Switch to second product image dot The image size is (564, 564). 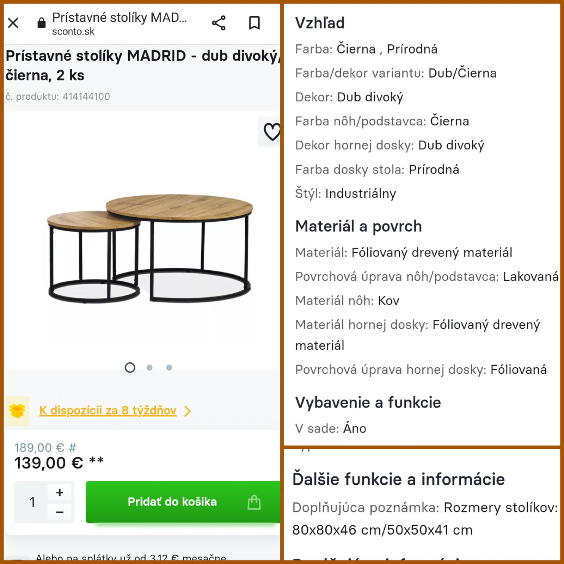point(149,368)
